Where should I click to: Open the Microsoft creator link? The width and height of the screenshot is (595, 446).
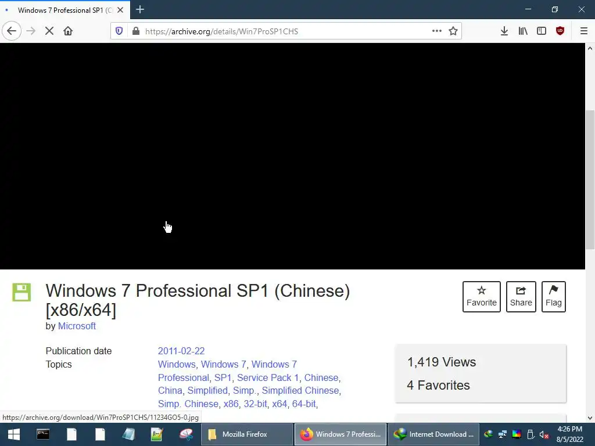[x=77, y=326]
